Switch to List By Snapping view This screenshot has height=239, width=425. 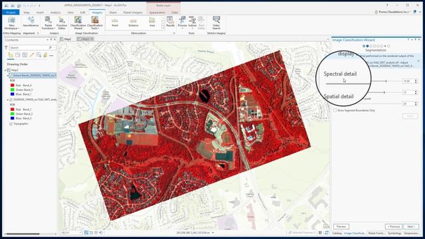click(39, 55)
